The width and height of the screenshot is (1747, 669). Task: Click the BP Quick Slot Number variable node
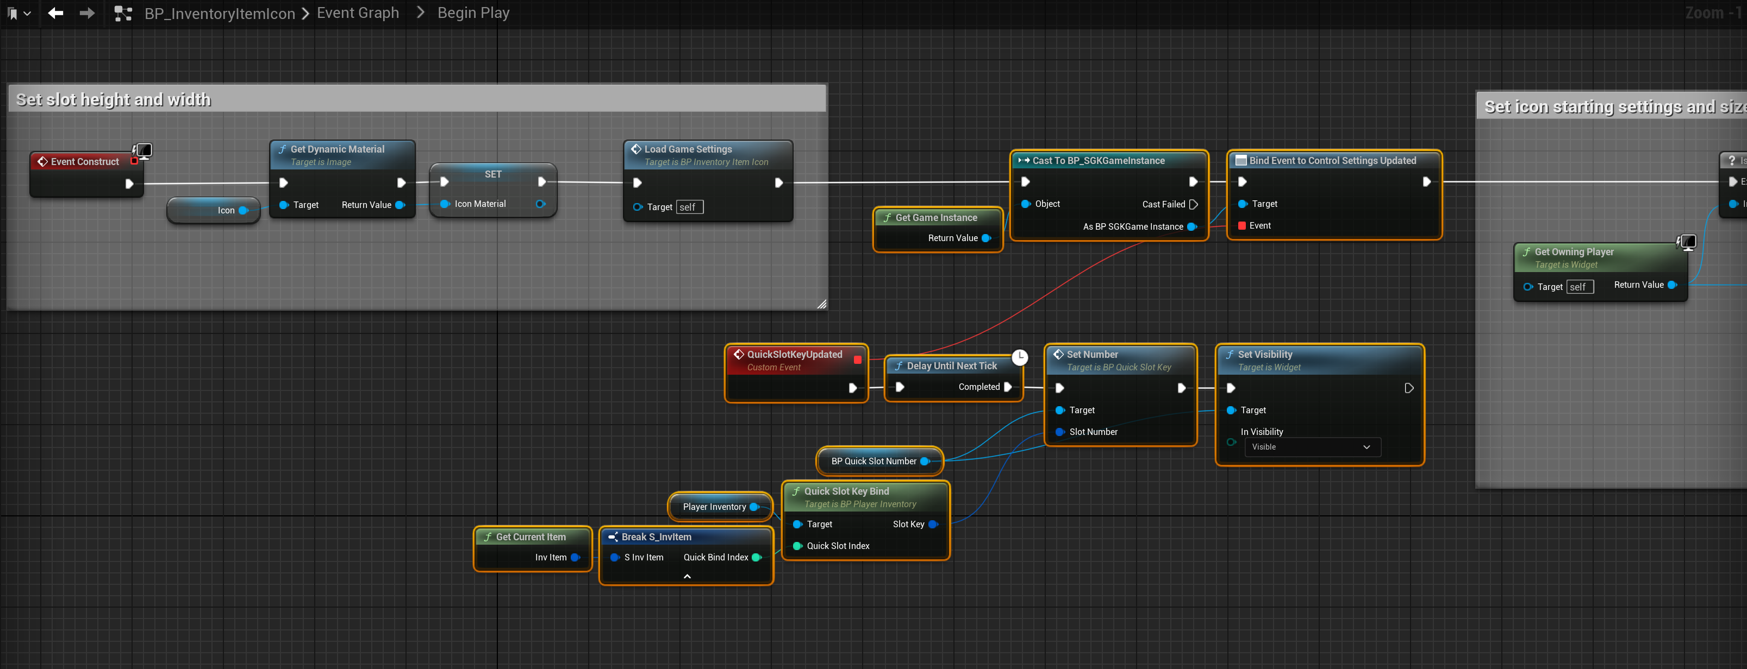tap(873, 461)
